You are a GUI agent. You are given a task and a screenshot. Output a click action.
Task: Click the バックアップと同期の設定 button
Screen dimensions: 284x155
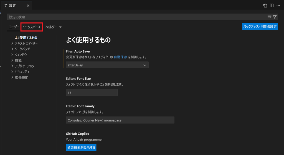point(260,27)
